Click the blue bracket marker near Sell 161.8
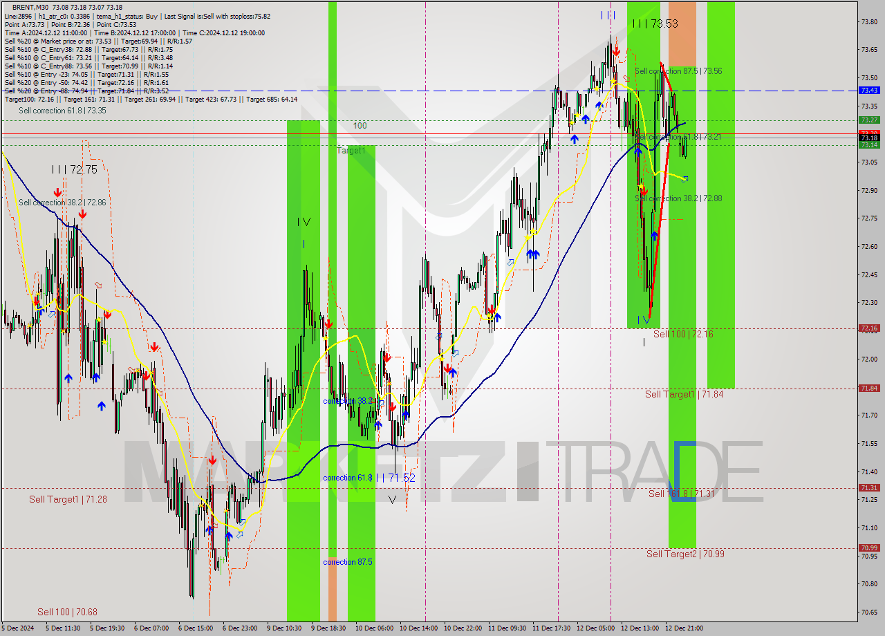885x636 pixels. [x=683, y=471]
